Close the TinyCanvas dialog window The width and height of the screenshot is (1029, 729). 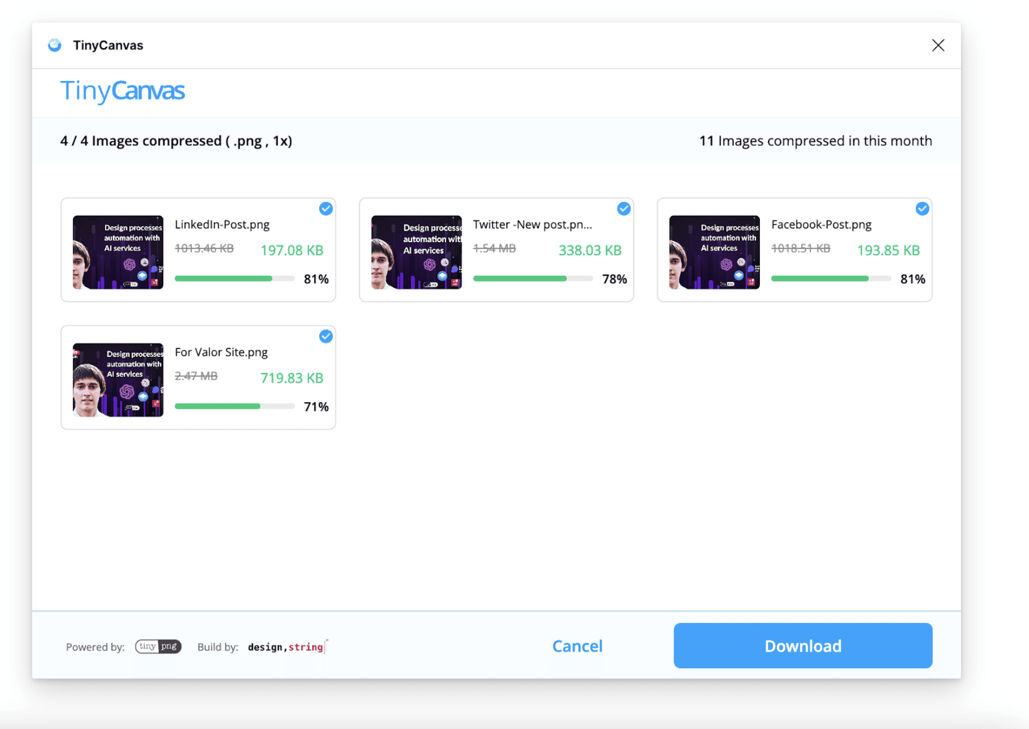click(938, 45)
